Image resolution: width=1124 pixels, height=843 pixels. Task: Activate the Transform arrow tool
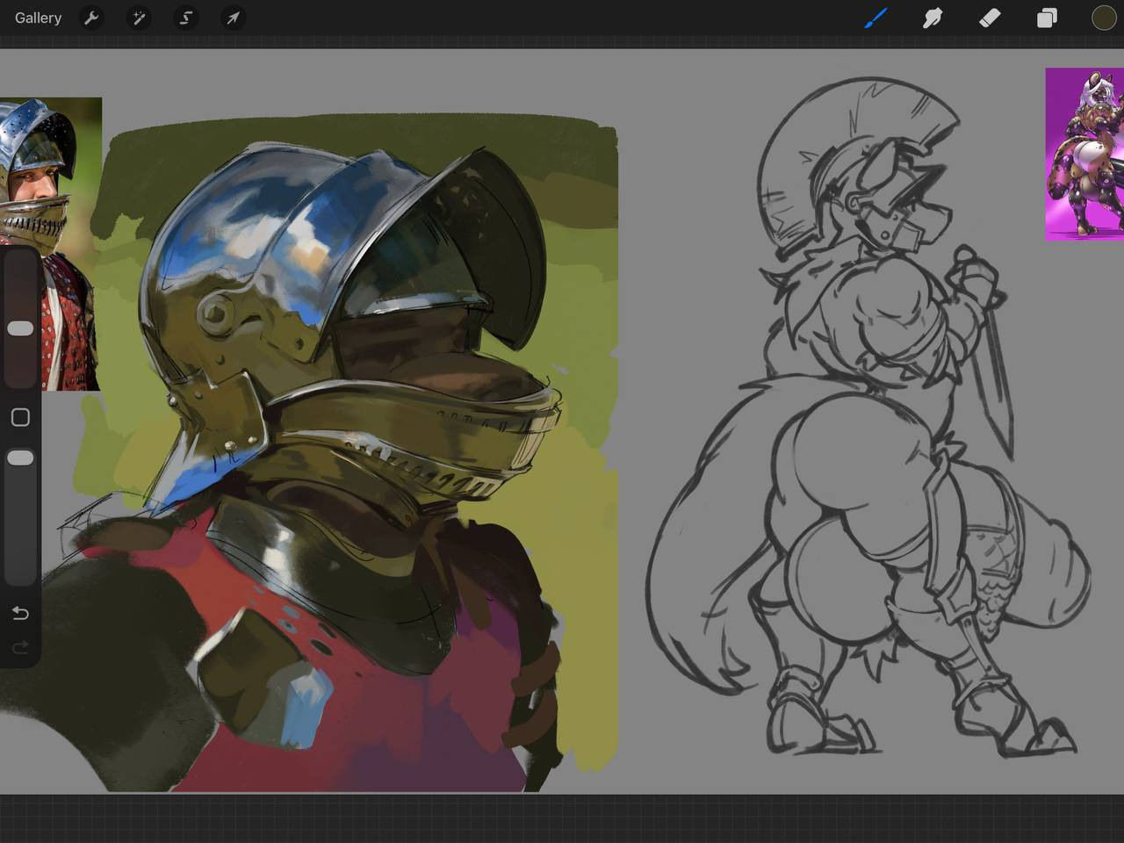(x=233, y=18)
